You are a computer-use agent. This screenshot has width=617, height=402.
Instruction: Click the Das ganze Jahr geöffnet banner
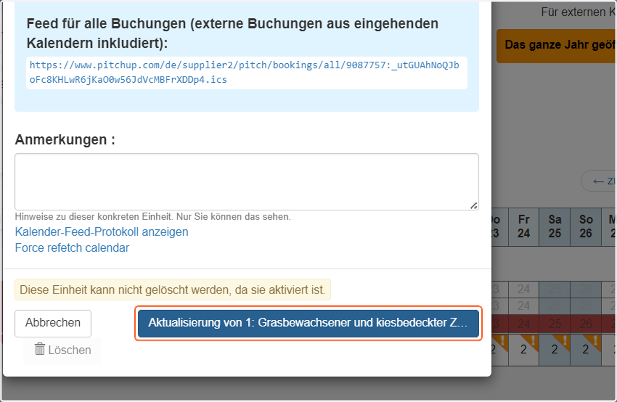coord(556,45)
